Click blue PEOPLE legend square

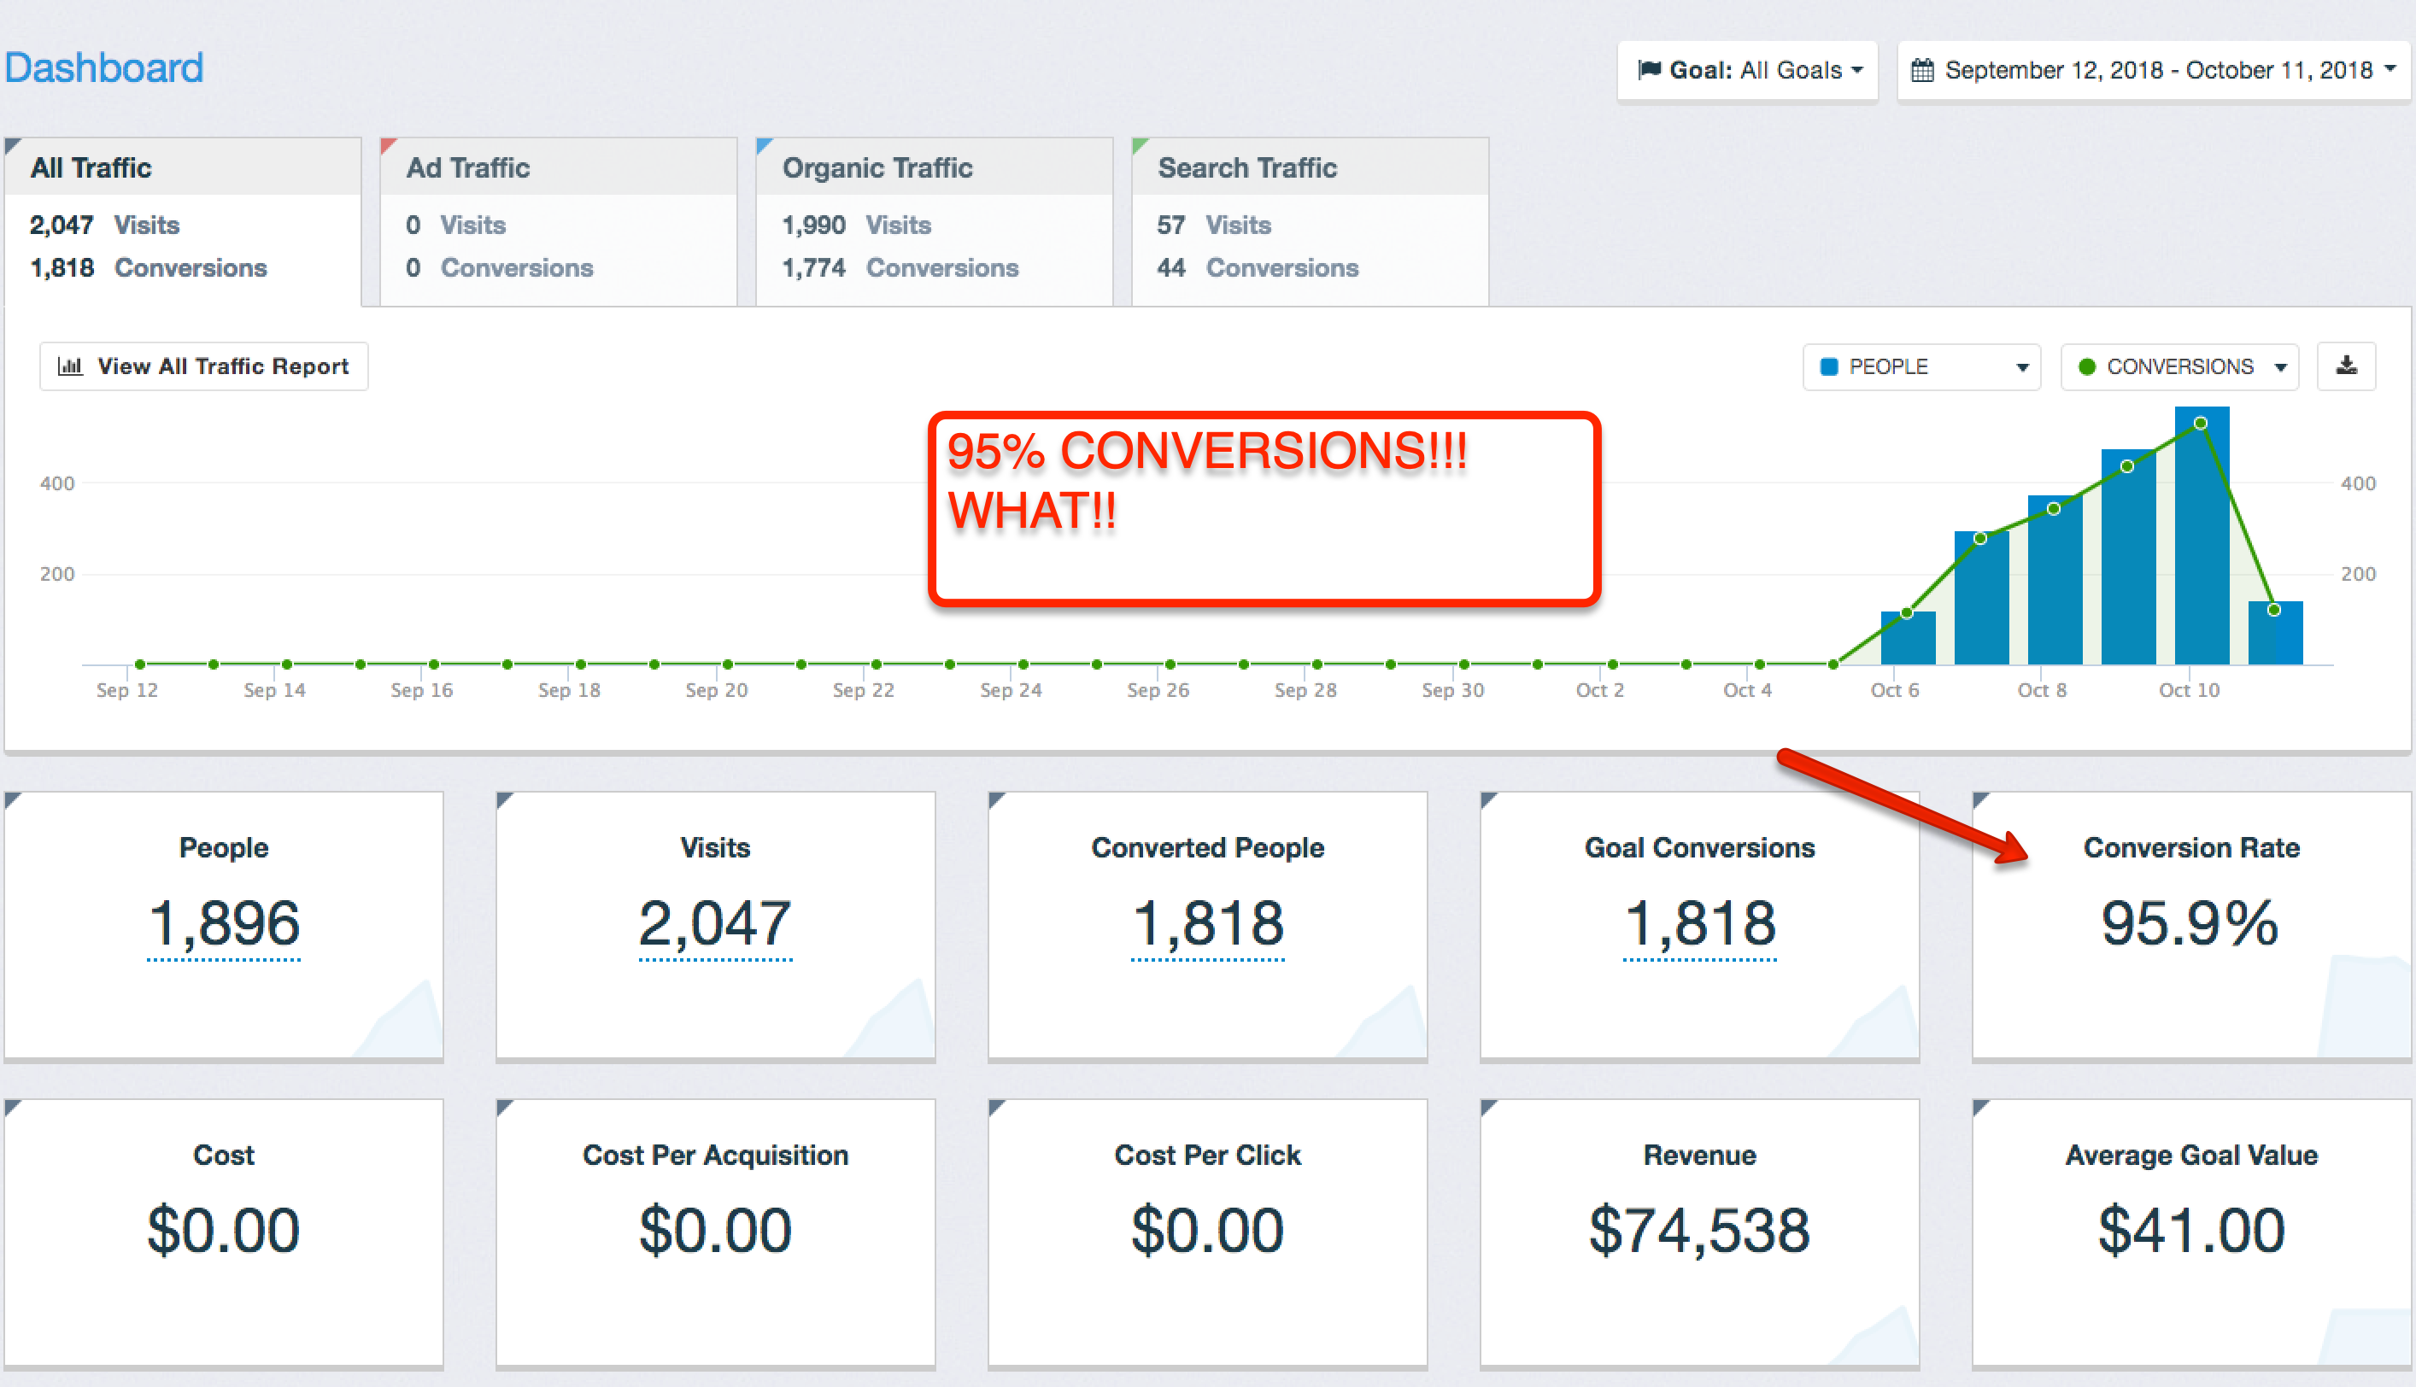(x=1828, y=366)
